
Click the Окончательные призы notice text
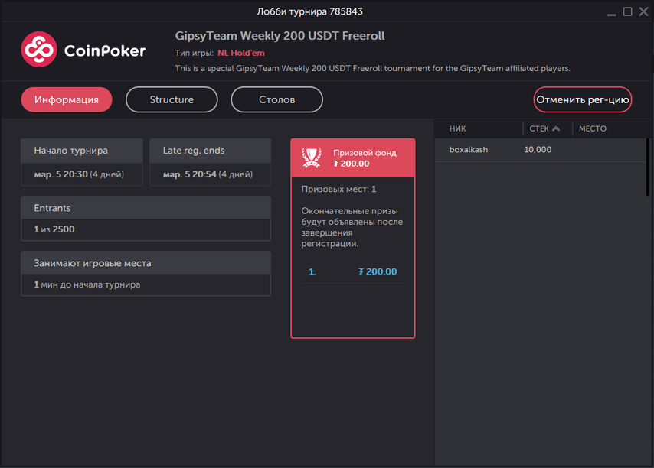point(352,227)
